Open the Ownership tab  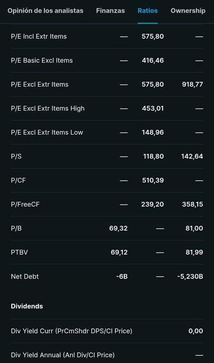[x=188, y=11]
